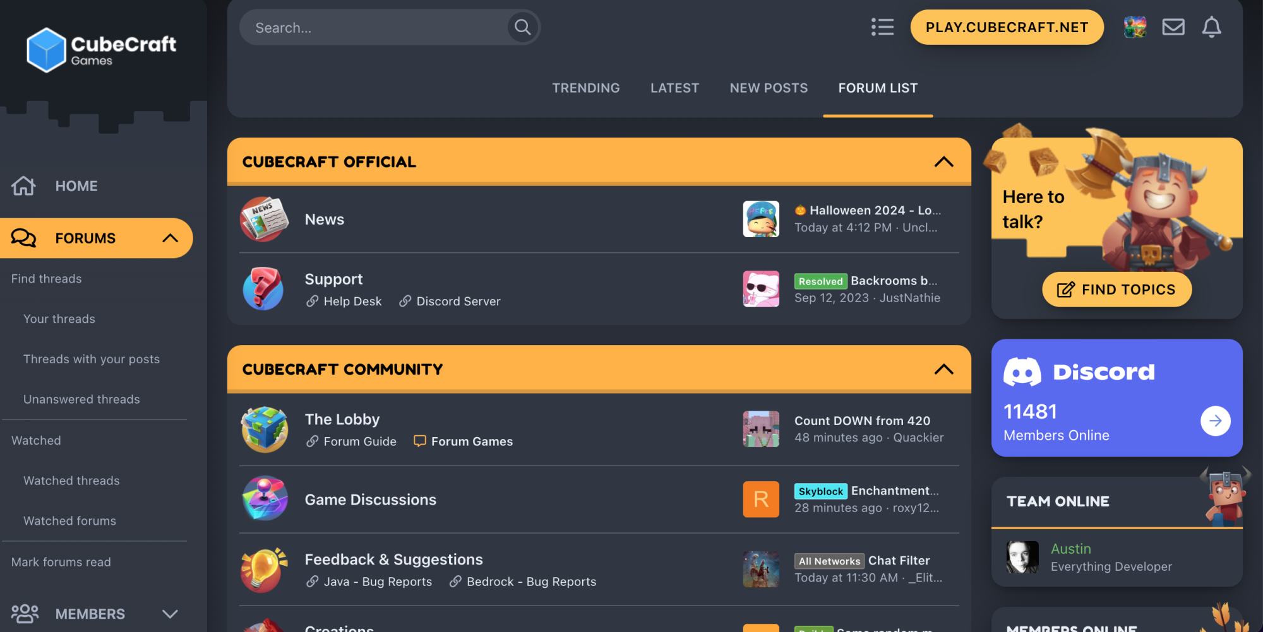Switch to the New Posts tab
This screenshot has width=1263, height=632.
tap(769, 88)
